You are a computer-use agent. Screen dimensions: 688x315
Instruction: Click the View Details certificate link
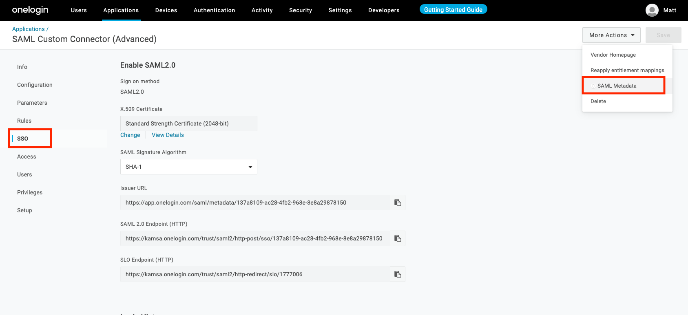(168, 135)
